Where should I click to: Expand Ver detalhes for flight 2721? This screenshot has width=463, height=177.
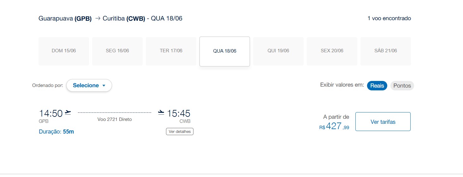pyautogui.click(x=180, y=131)
